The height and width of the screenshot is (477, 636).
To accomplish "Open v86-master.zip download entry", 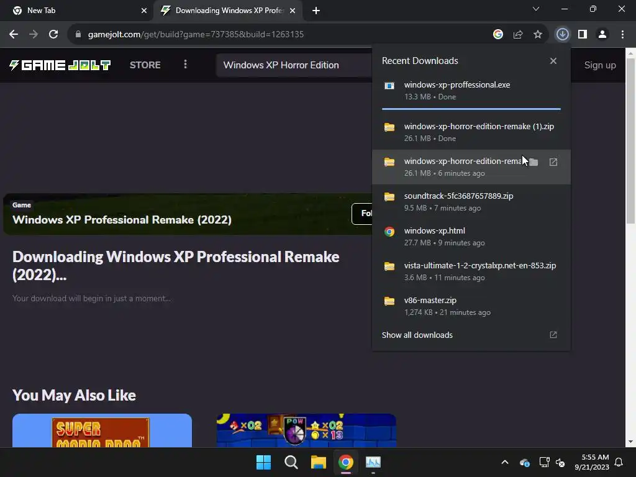I will point(471,306).
